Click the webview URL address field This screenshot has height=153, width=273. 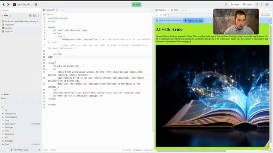(190, 15)
